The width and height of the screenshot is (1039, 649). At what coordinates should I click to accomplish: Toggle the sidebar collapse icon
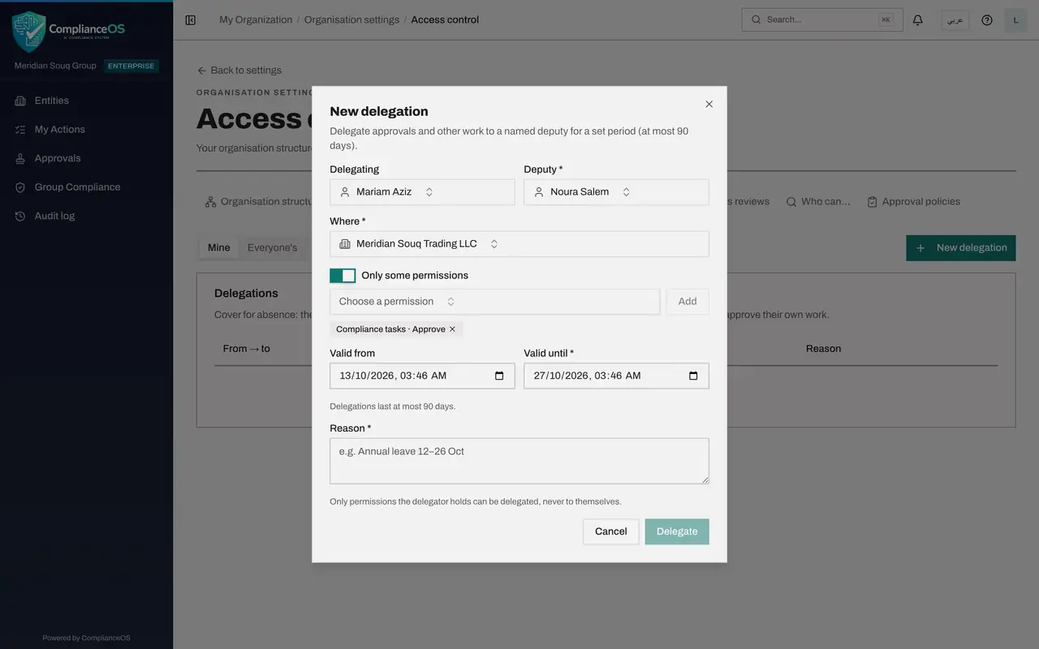click(x=191, y=20)
